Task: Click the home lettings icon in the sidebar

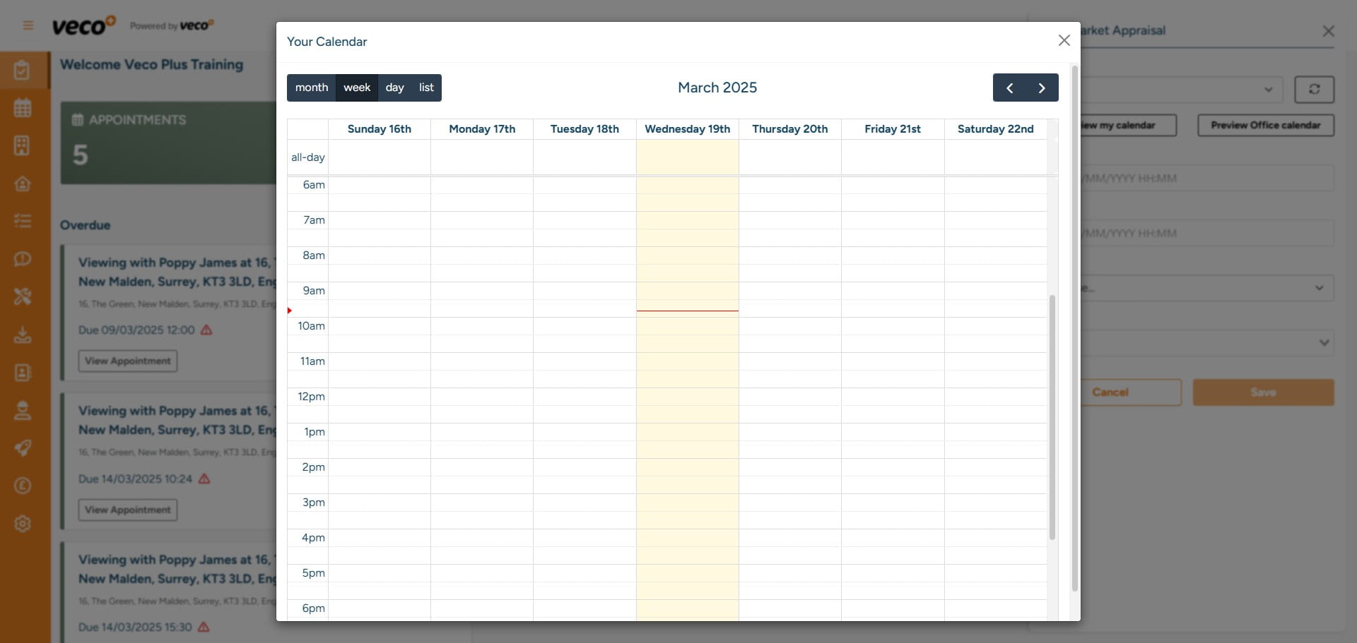Action: tap(23, 184)
